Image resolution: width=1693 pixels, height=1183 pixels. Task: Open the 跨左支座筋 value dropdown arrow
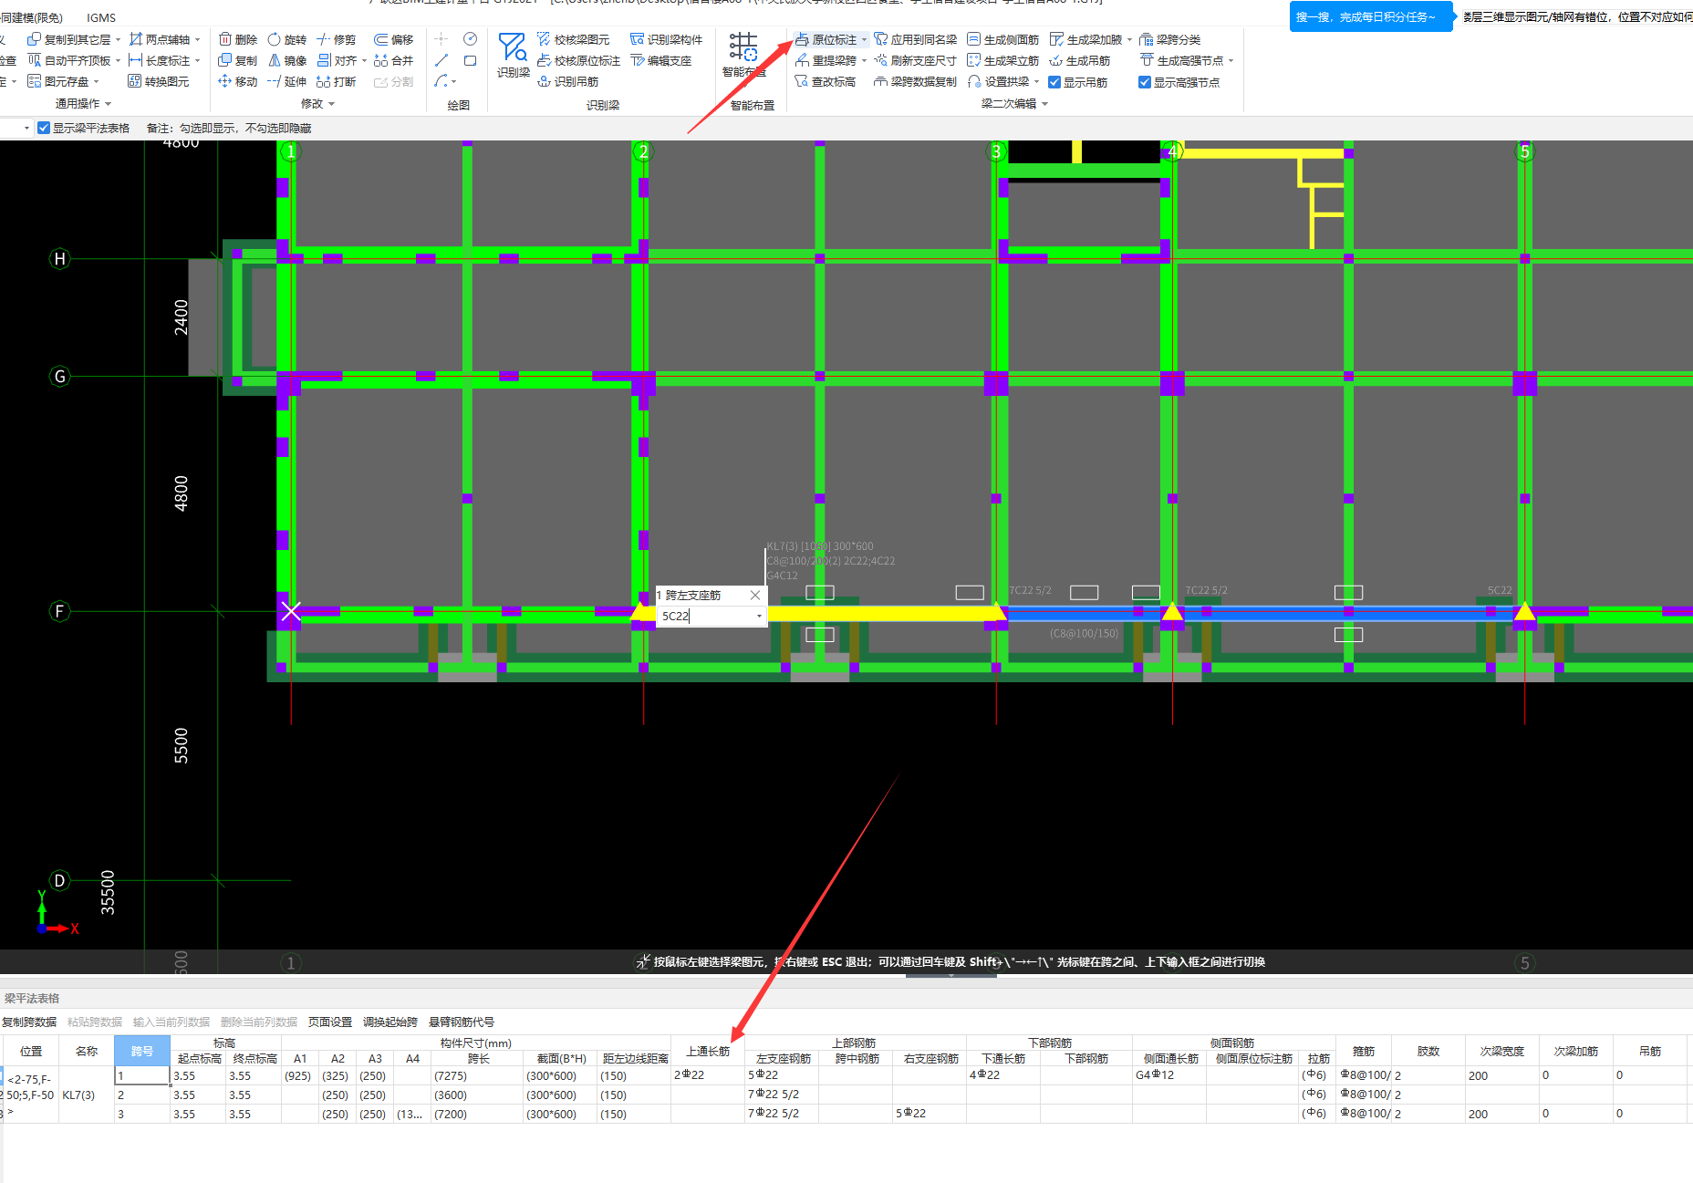(759, 616)
